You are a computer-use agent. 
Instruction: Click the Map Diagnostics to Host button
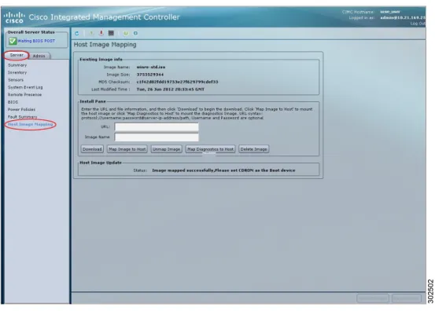tap(210, 149)
